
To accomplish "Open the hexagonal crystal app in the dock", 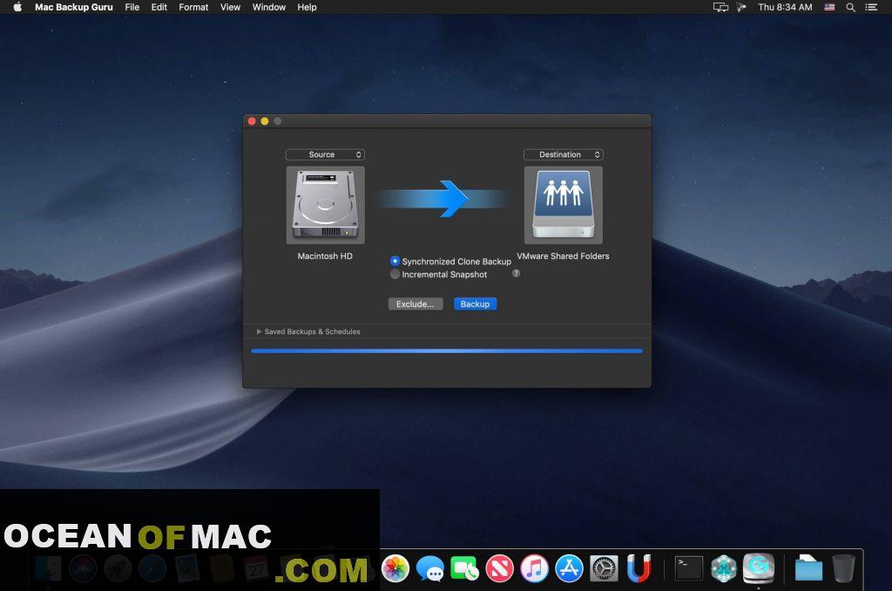I will click(724, 568).
